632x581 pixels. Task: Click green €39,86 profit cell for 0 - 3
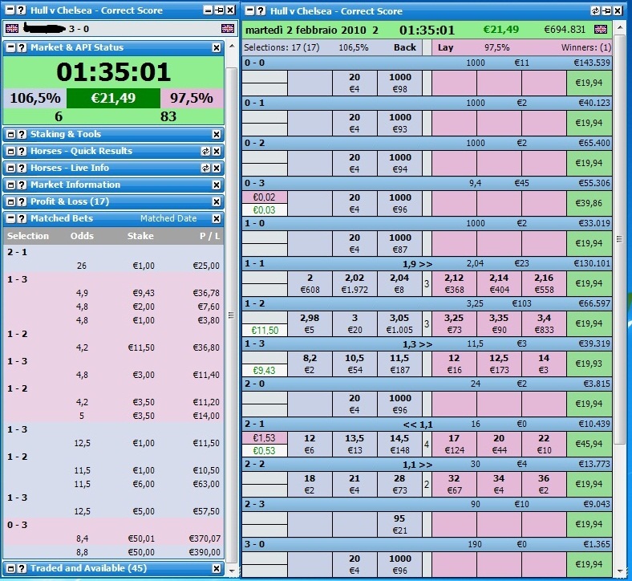coord(589,203)
